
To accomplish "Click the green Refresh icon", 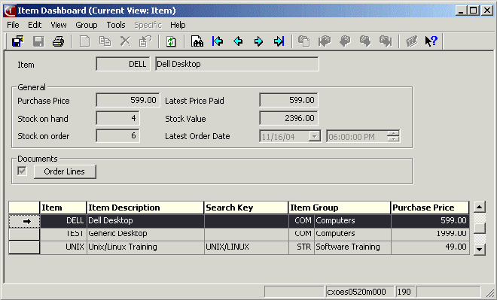I will tap(171, 41).
